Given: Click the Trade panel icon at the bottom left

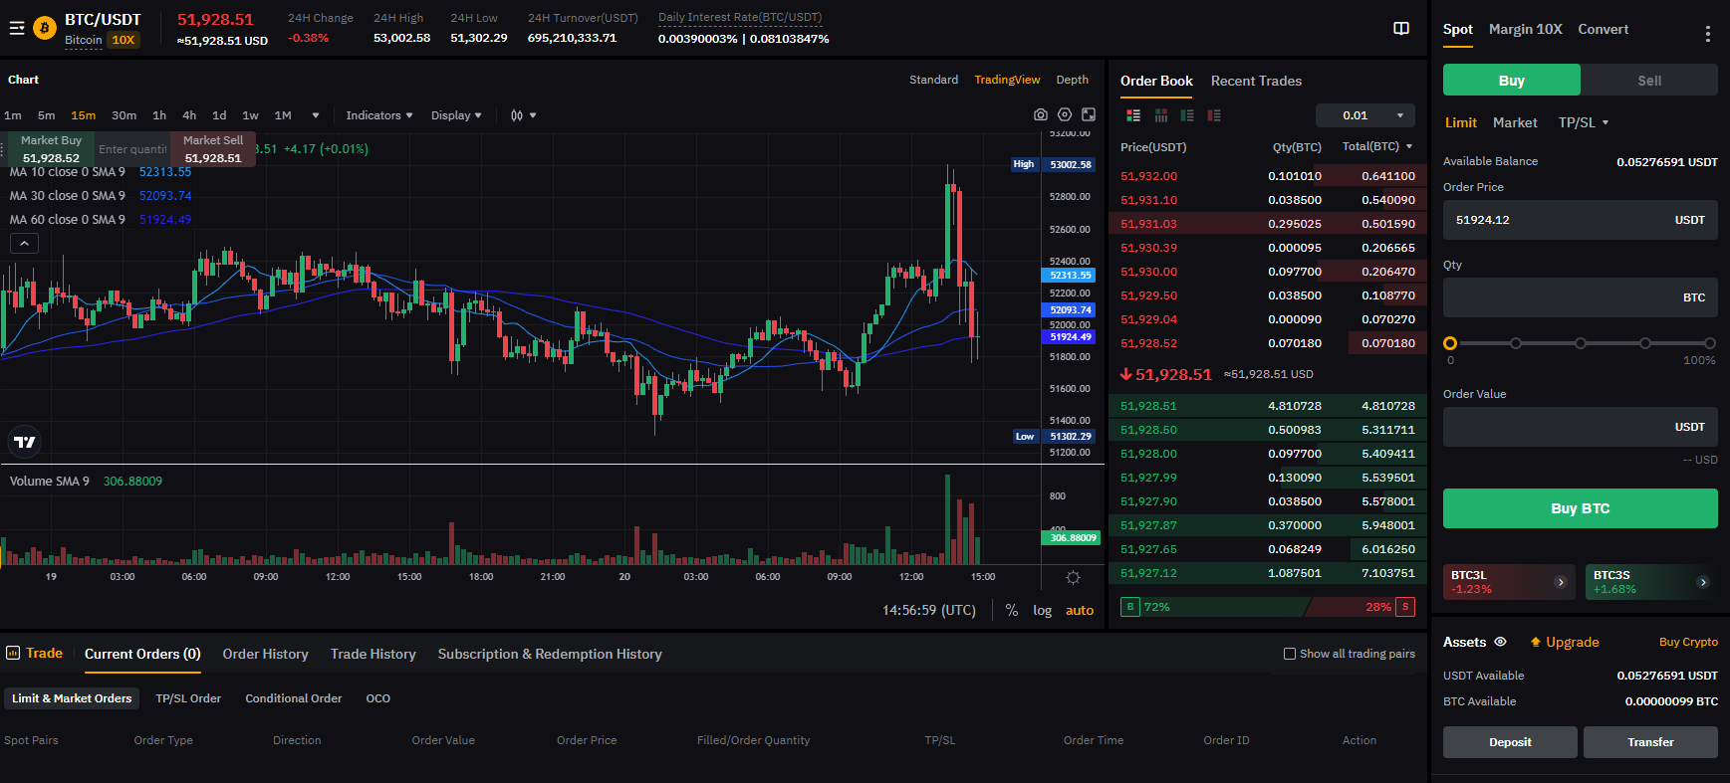Looking at the screenshot, I should tap(13, 654).
